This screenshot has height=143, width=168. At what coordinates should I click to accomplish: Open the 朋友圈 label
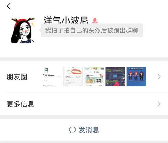click(17, 77)
